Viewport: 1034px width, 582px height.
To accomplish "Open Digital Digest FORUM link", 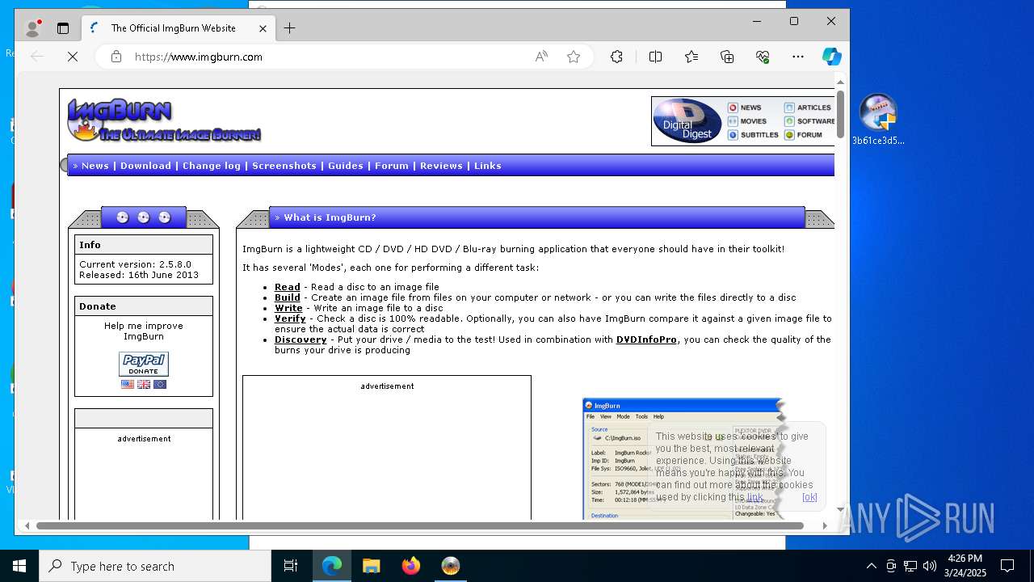I will (804, 135).
